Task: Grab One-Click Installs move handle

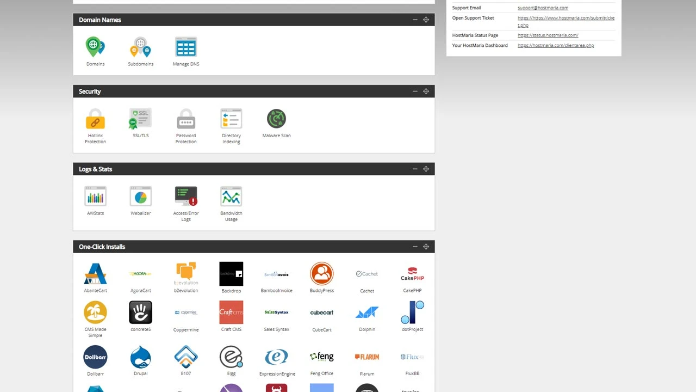Action: 426,247
